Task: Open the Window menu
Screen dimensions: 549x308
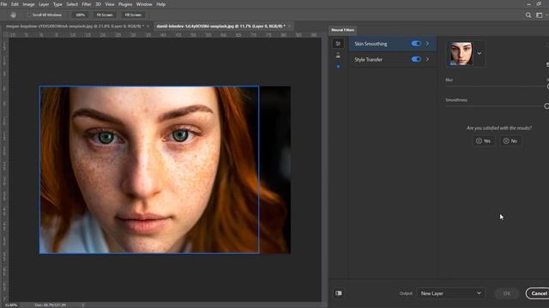Action: pos(144,4)
